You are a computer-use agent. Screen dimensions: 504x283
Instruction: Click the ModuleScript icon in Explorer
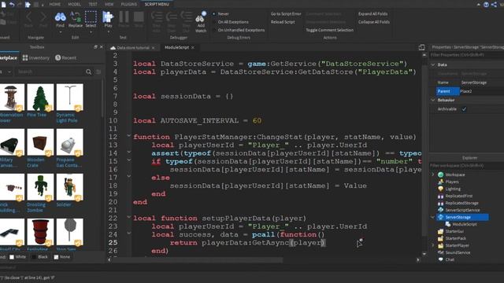point(448,224)
